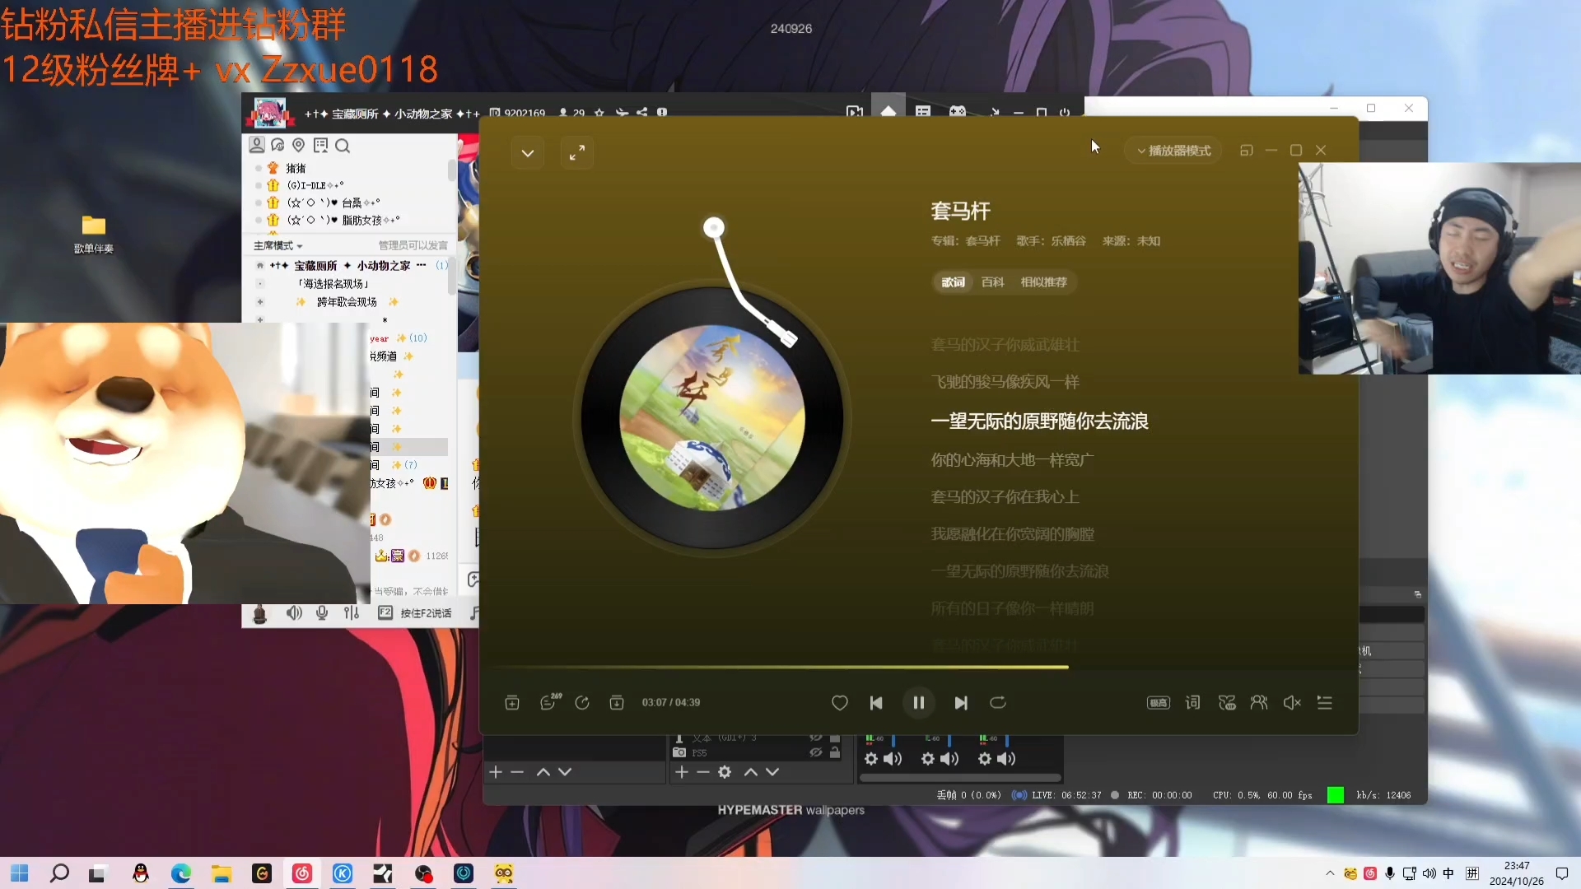Add song to playlist collection icon

click(512, 702)
